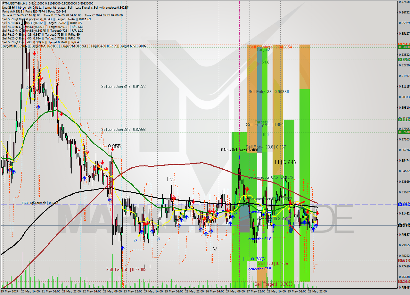The image size is (410, 295).
Task: Click the '19 May 2024' time axis label
Action: point(10,291)
